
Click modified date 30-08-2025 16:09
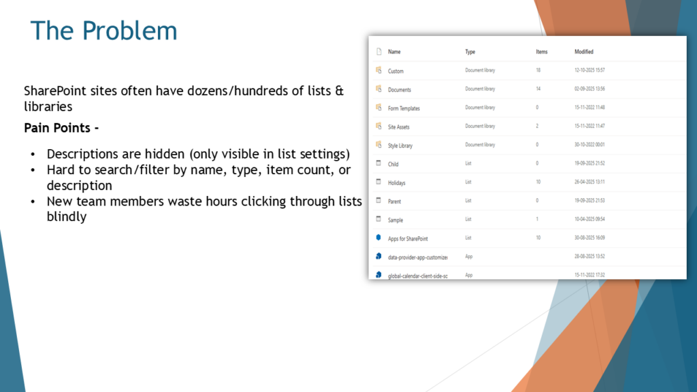coord(589,238)
